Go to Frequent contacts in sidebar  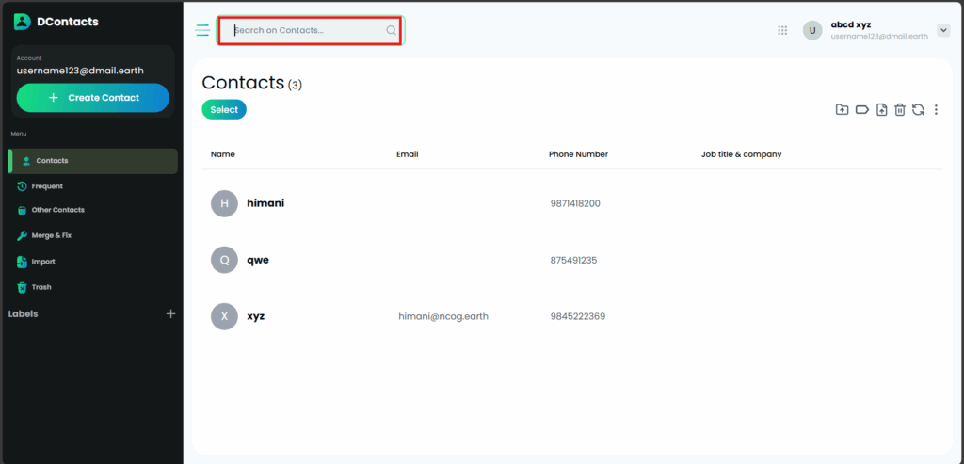(x=46, y=186)
